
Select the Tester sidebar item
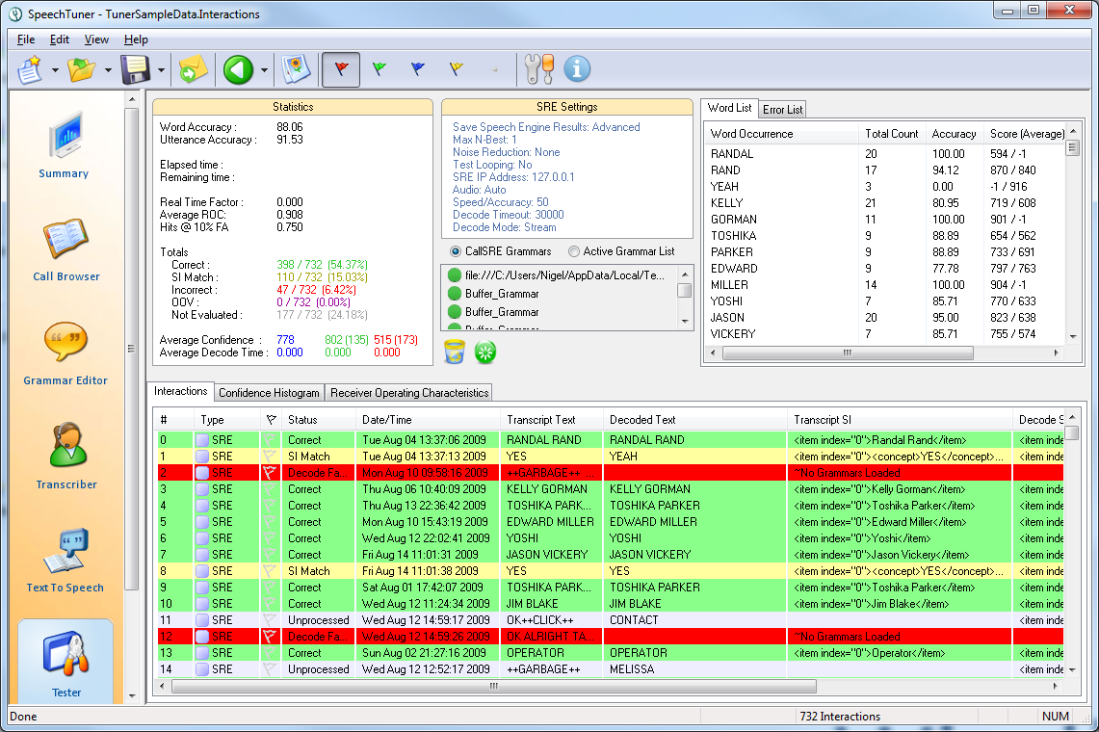coord(65,662)
